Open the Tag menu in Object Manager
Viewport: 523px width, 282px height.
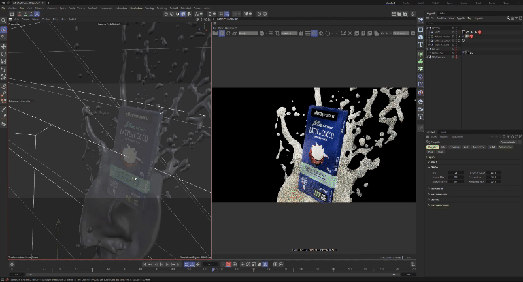click(469, 18)
